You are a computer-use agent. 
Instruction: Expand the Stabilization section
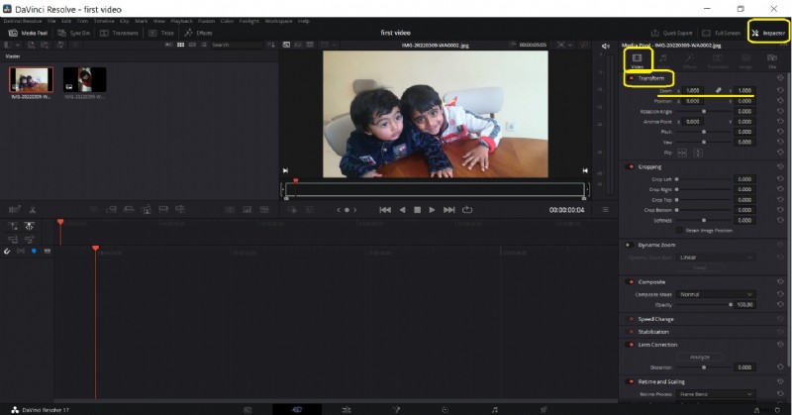coord(653,332)
